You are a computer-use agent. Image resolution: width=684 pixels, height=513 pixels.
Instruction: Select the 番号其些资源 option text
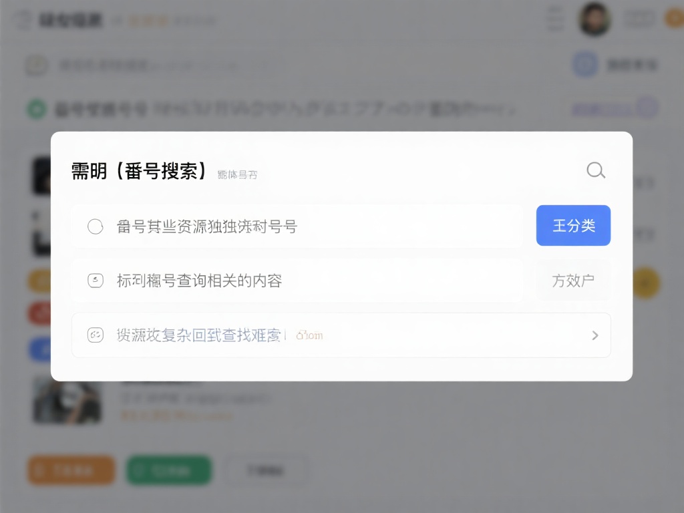click(x=206, y=226)
